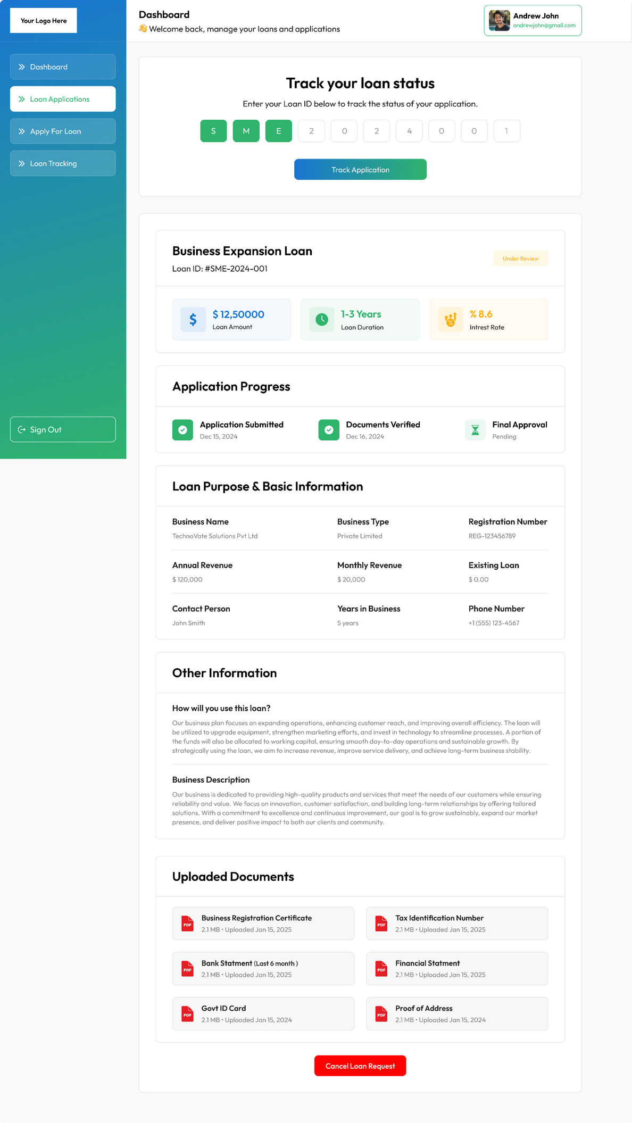Click the Under Review status badge
The width and height of the screenshot is (632, 1123).
tap(520, 259)
